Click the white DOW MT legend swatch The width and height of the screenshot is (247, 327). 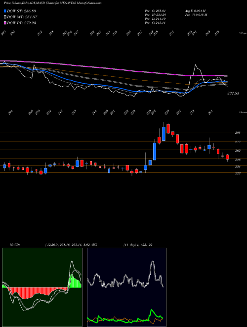point(5,17)
